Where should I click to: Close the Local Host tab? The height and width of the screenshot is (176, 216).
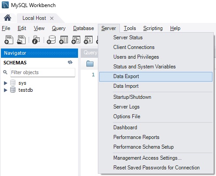point(52,19)
